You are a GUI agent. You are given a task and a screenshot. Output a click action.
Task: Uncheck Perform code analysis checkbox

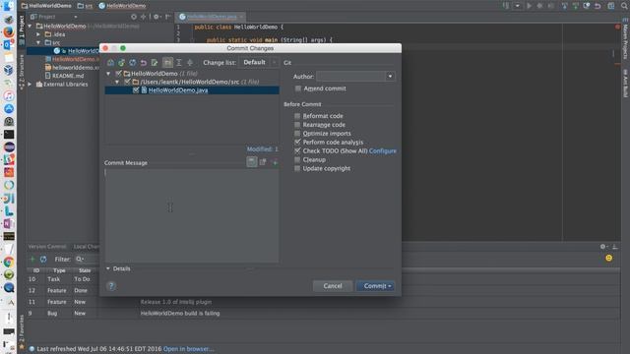(x=297, y=142)
